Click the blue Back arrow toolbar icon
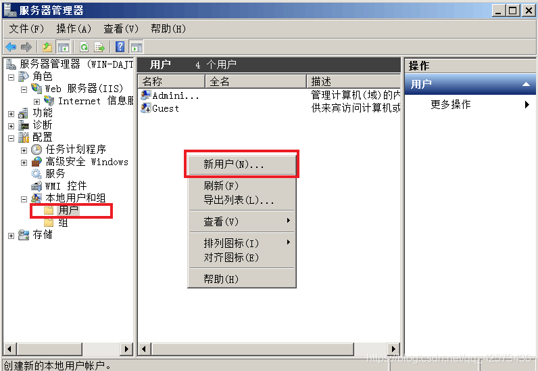 [x=11, y=47]
